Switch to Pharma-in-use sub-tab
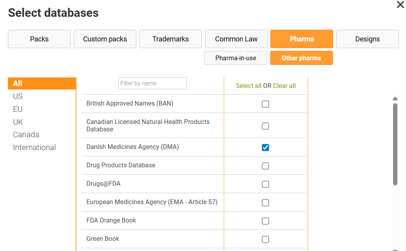 pos(236,58)
